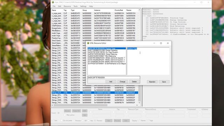
Task: Select the Strings_SWE resource row
Action: [95, 100]
